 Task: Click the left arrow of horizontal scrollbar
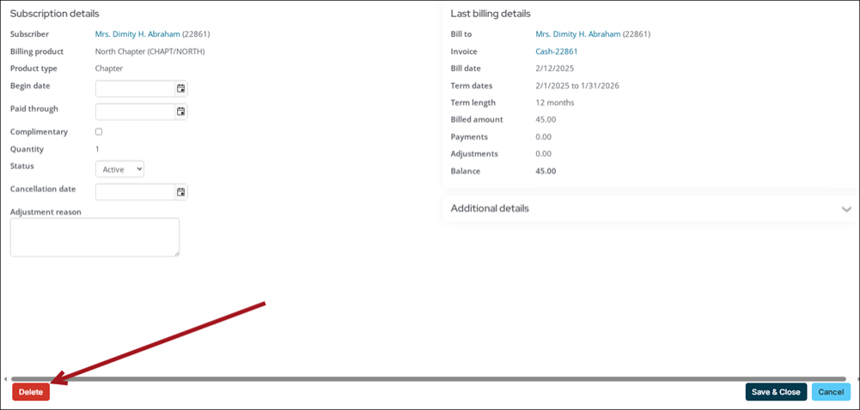coord(5,378)
